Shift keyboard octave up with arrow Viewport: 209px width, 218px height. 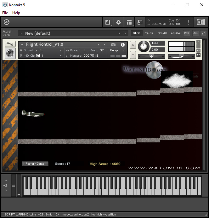(6, 181)
